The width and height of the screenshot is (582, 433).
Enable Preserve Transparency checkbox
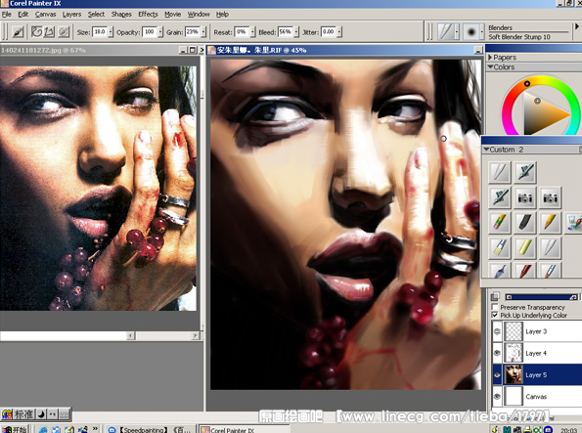pyautogui.click(x=494, y=307)
